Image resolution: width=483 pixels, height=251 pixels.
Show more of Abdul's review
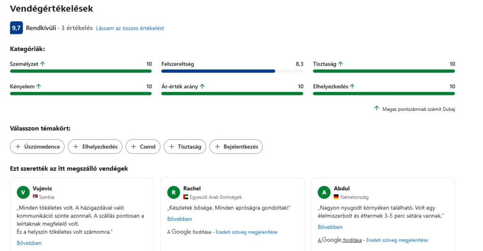[x=330, y=227]
